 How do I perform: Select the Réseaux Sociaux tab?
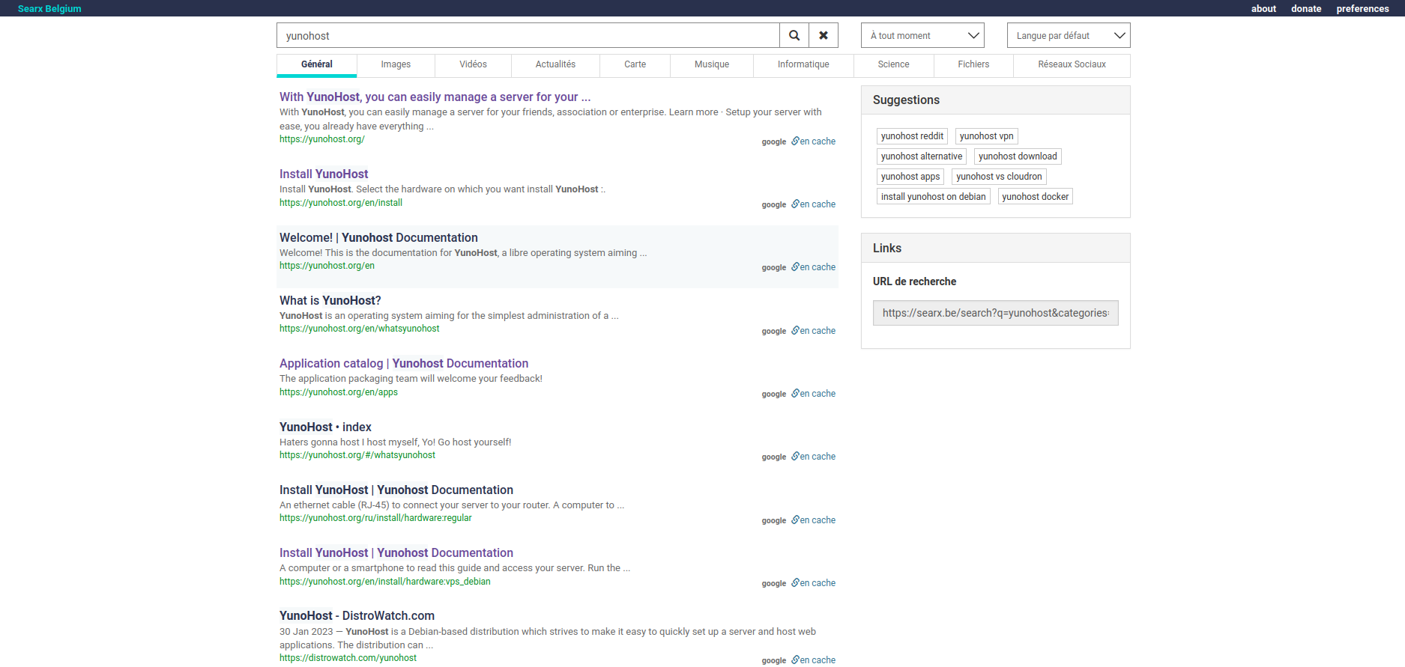1072,64
